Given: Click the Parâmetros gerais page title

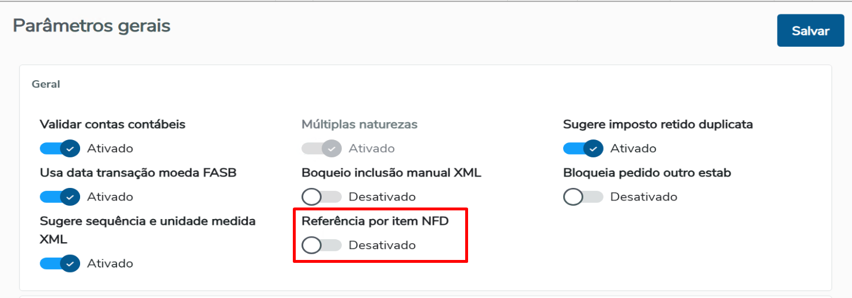Looking at the screenshot, I should tap(92, 26).
